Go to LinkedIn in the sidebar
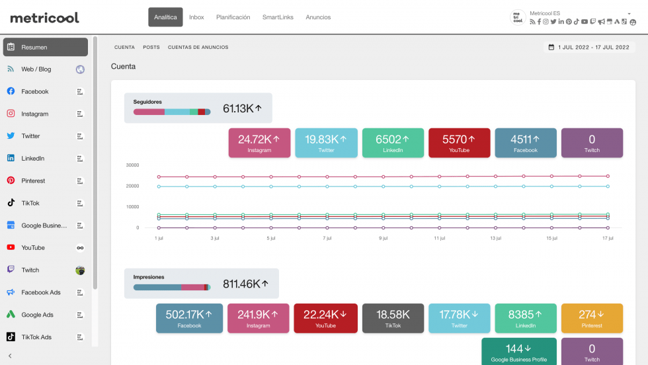 point(32,159)
